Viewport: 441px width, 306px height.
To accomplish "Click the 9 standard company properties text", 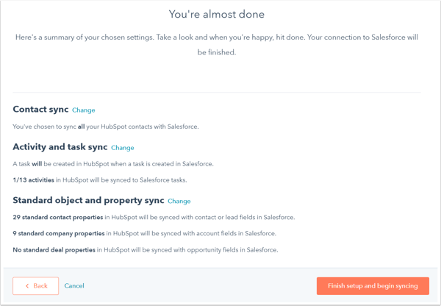I will [58, 233].
